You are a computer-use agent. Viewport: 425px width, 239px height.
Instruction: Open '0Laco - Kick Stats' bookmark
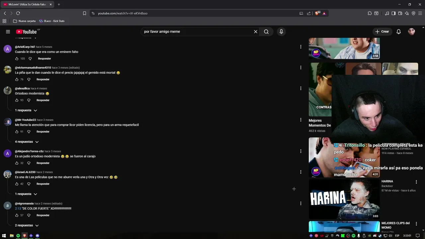(x=52, y=21)
